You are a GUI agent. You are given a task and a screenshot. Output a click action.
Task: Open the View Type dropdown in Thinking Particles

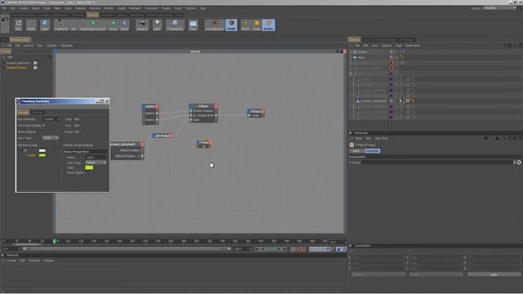pyautogui.click(x=51, y=138)
